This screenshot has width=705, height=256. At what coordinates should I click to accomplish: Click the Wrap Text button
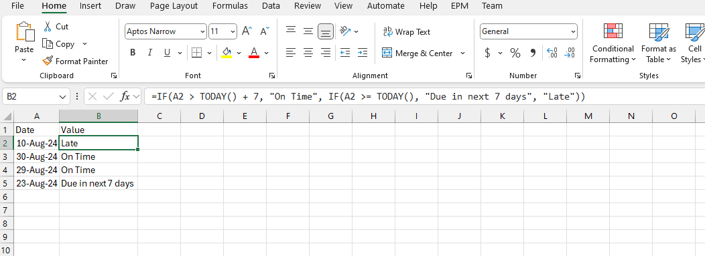coord(407,32)
